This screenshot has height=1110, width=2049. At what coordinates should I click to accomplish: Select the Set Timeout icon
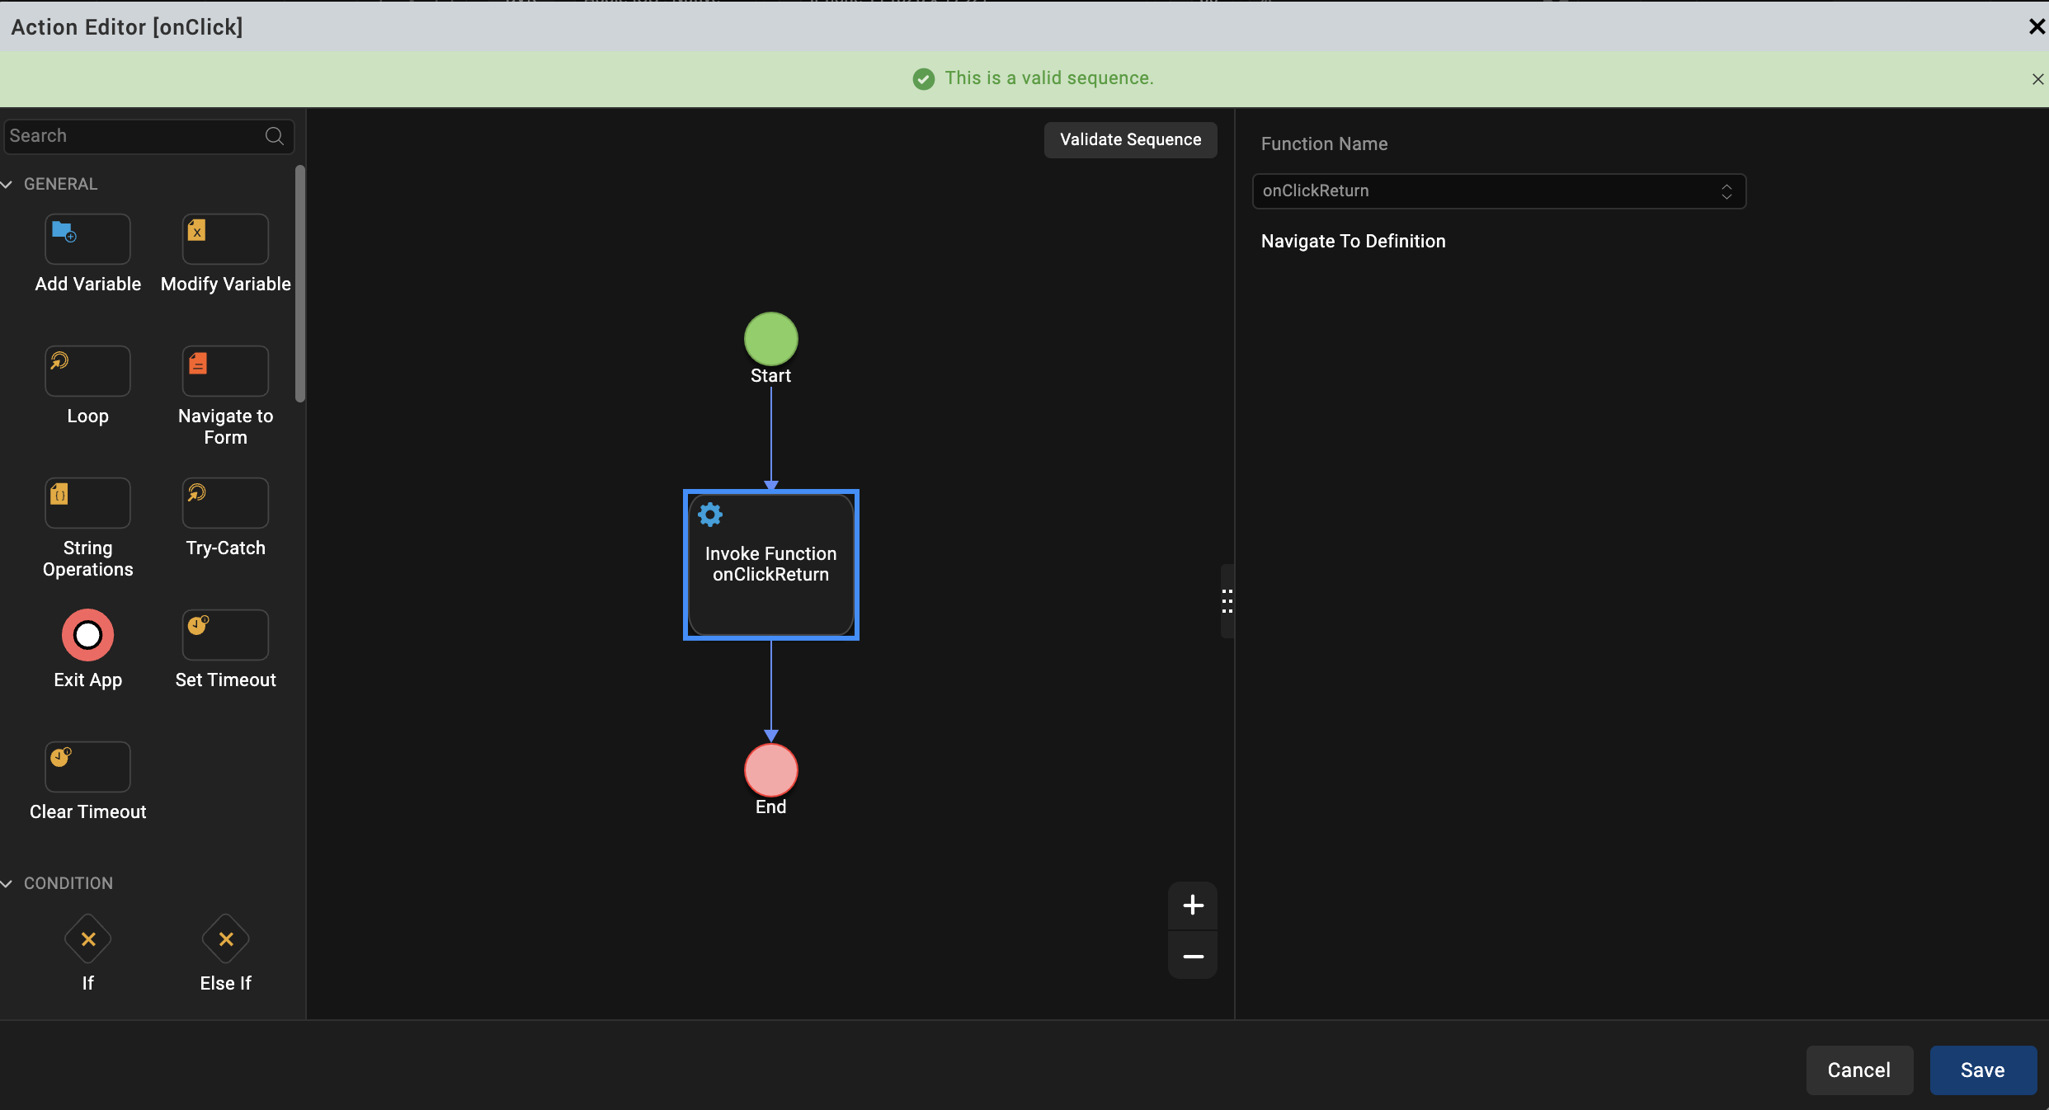point(225,635)
